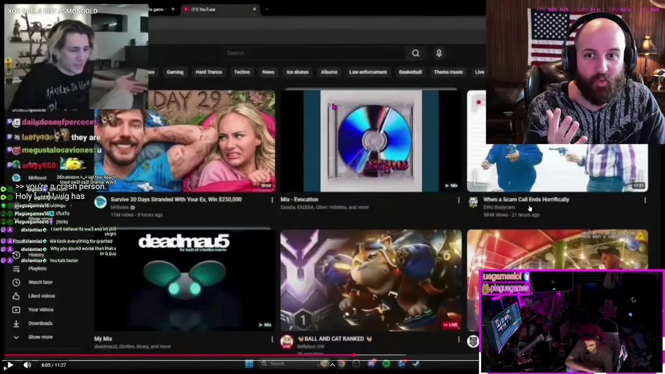Click the red progress bar scrubber handle
Viewport: 665px width, 374px height.
(354, 356)
